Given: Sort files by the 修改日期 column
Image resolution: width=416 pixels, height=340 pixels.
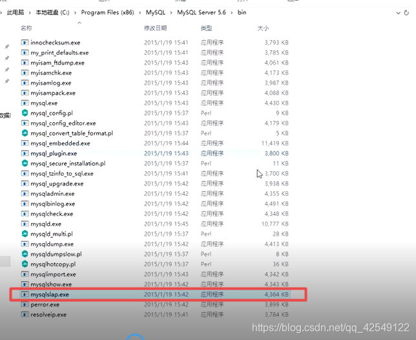Looking at the screenshot, I should pos(156,28).
